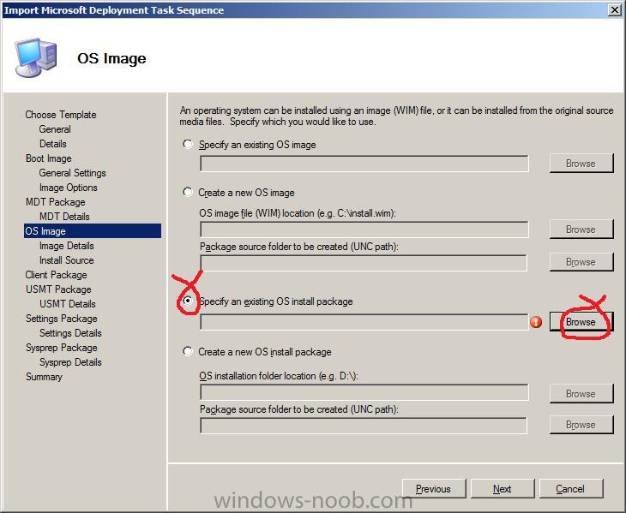Open the Image Details step
The width and height of the screenshot is (626, 513).
pos(66,246)
